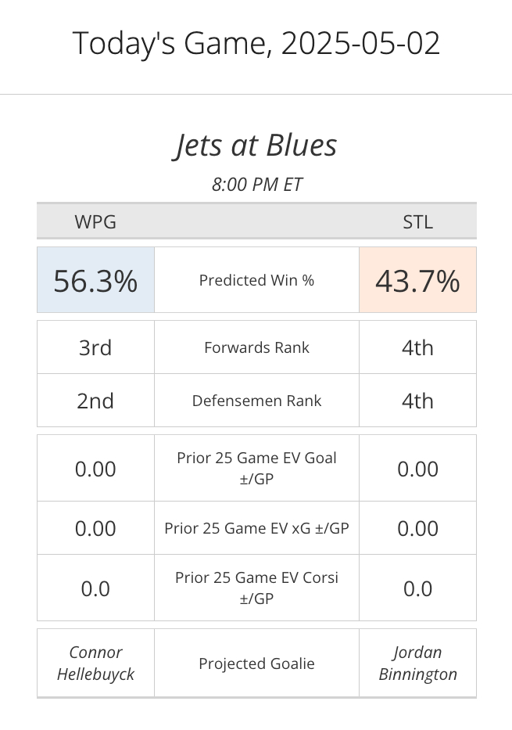Click WPG EV xG 0.00 value
Image resolution: width=512 pixels, height=730 pixels.
[95, 528]
